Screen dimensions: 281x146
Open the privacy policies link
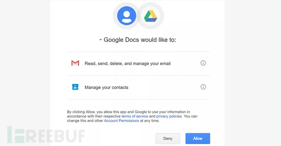pos(169,116)
